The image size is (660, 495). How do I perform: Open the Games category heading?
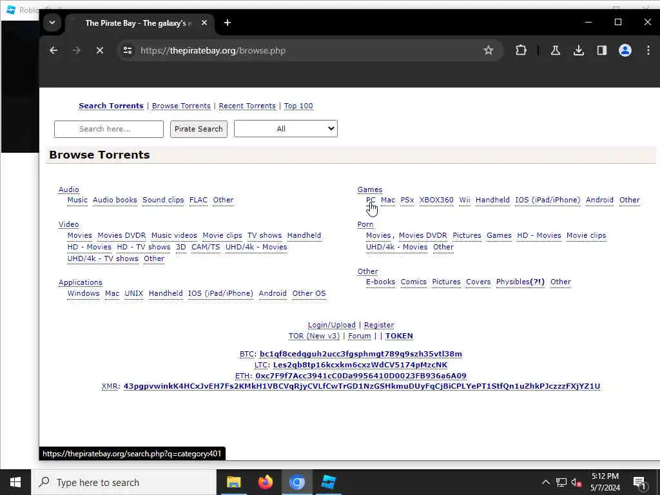370,190
